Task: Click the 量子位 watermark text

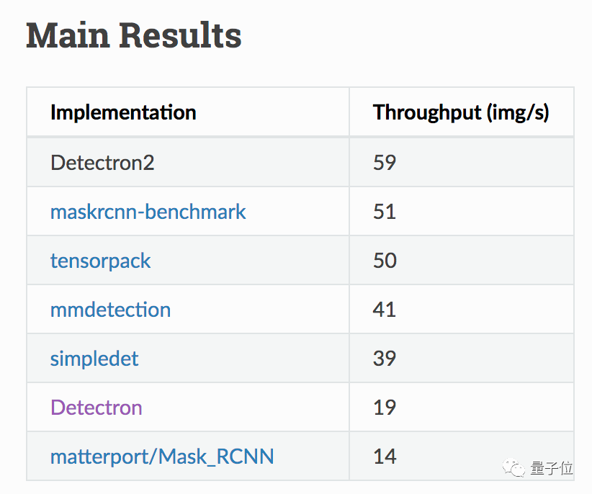Action: pyautogui.click(x=552, y=469)
